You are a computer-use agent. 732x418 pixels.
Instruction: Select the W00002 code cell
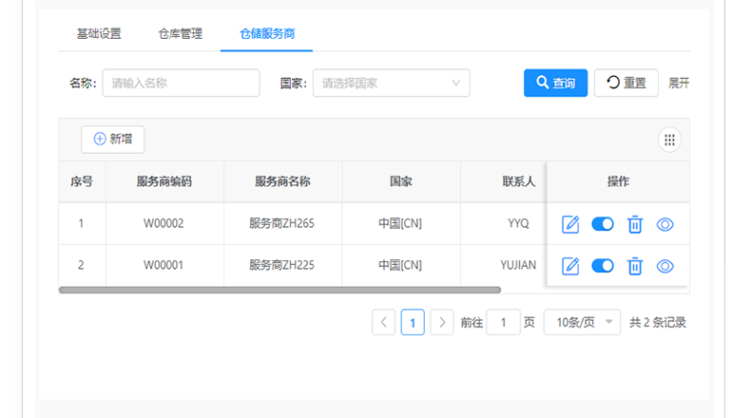tap(164, 223)
